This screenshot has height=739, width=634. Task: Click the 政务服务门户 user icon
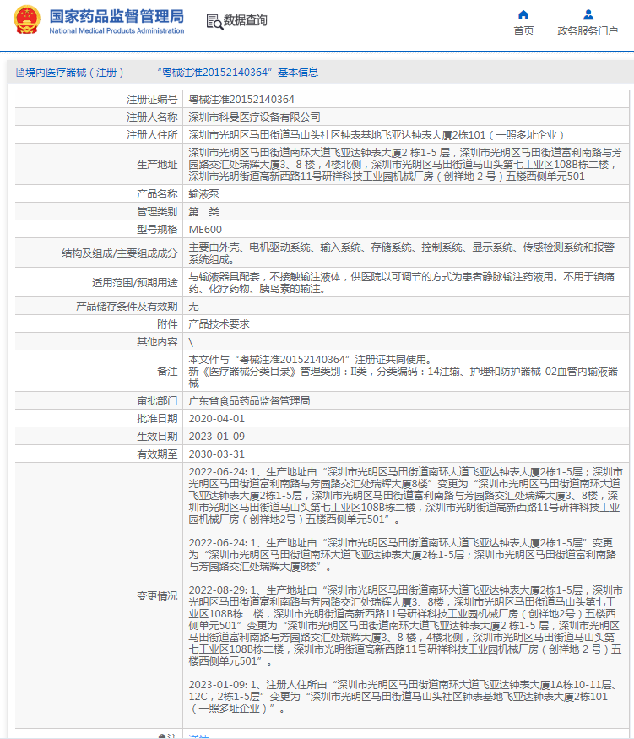point(588,14)
